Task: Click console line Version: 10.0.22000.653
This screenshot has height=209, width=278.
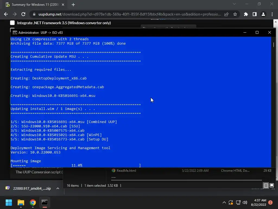Action: pos(36,152)
